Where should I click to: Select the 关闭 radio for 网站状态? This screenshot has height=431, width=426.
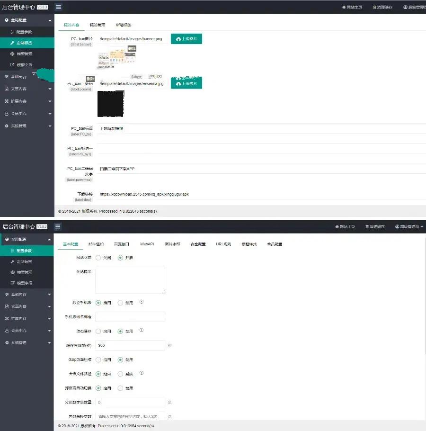click(x=98, y=258)
